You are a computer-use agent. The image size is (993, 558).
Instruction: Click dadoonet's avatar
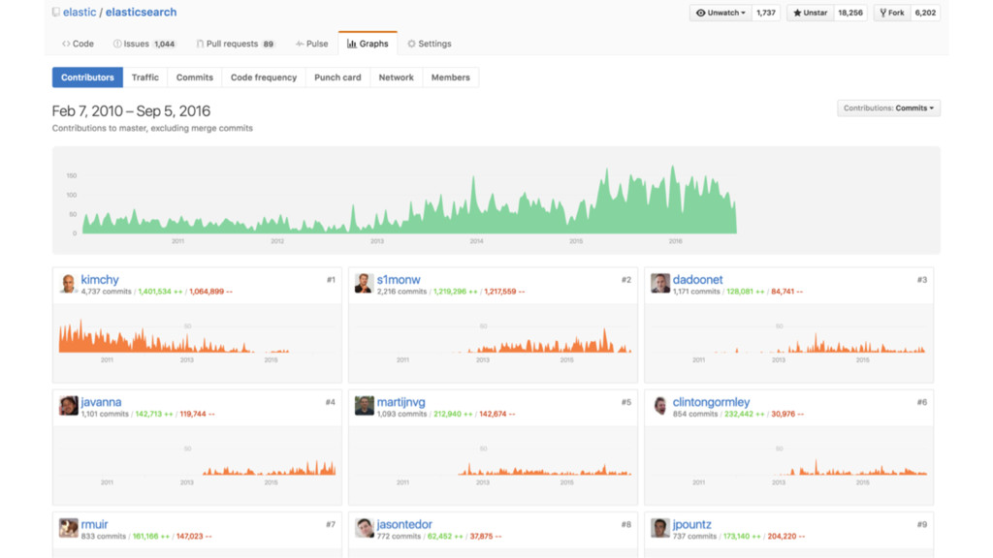click(659, 284)
